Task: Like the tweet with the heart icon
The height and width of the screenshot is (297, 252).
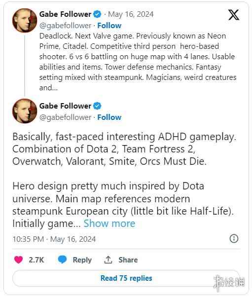Action: click(x=18, y=260)
